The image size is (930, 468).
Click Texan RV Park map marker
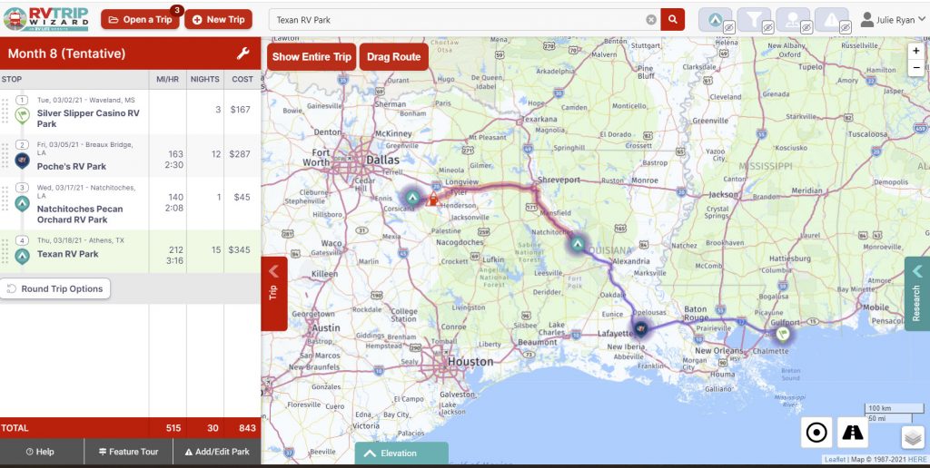413,198
